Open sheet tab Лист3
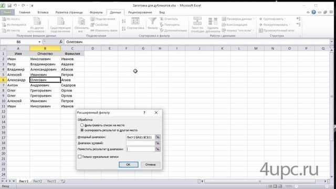The height and width of the screenshot is (189, 336). [51, 181]
